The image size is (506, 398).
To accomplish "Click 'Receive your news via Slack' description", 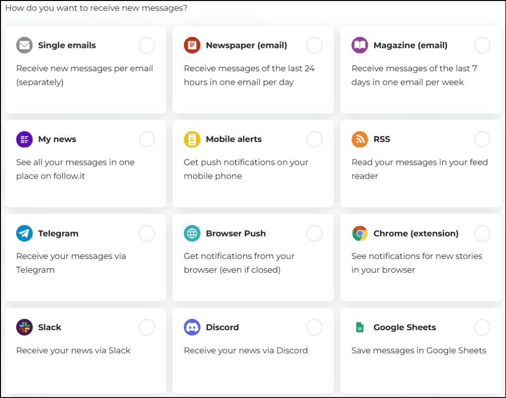I will click(x=73, y=350).
